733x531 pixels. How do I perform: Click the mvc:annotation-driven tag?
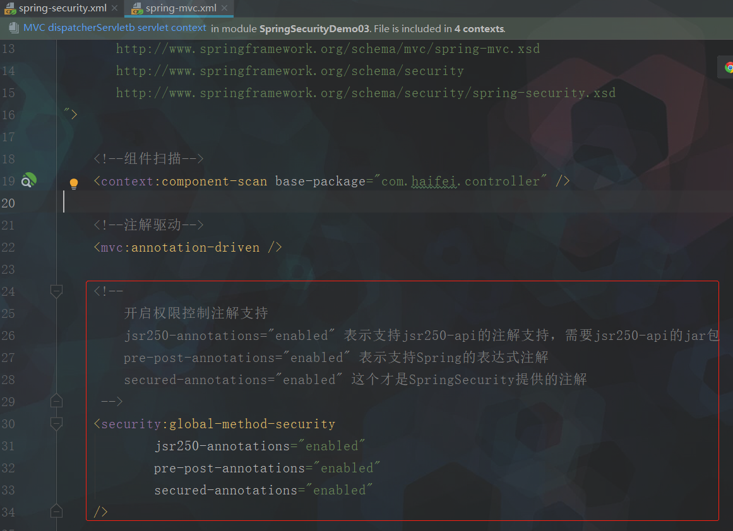coord(188,247)
